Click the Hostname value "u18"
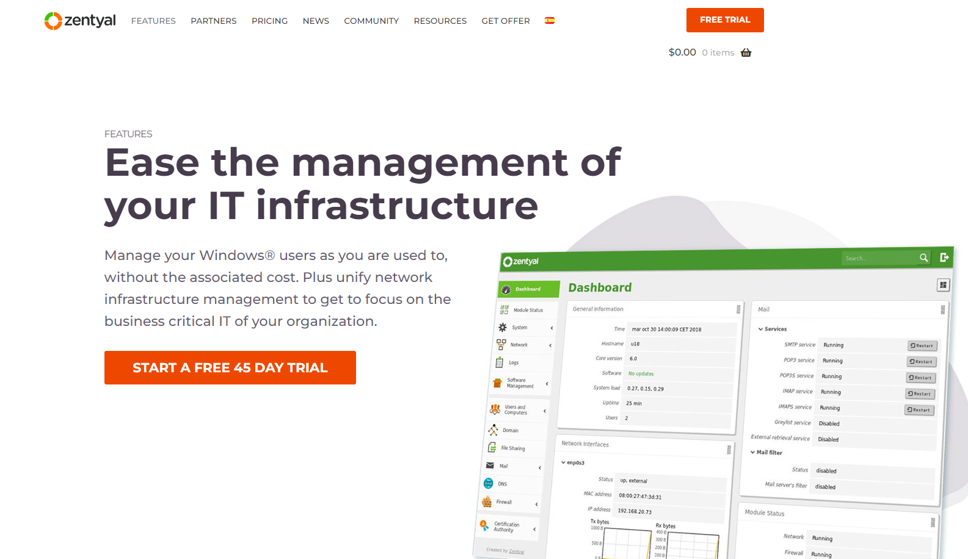The width and height of the screenshot is (968, 559). point(635,344)
